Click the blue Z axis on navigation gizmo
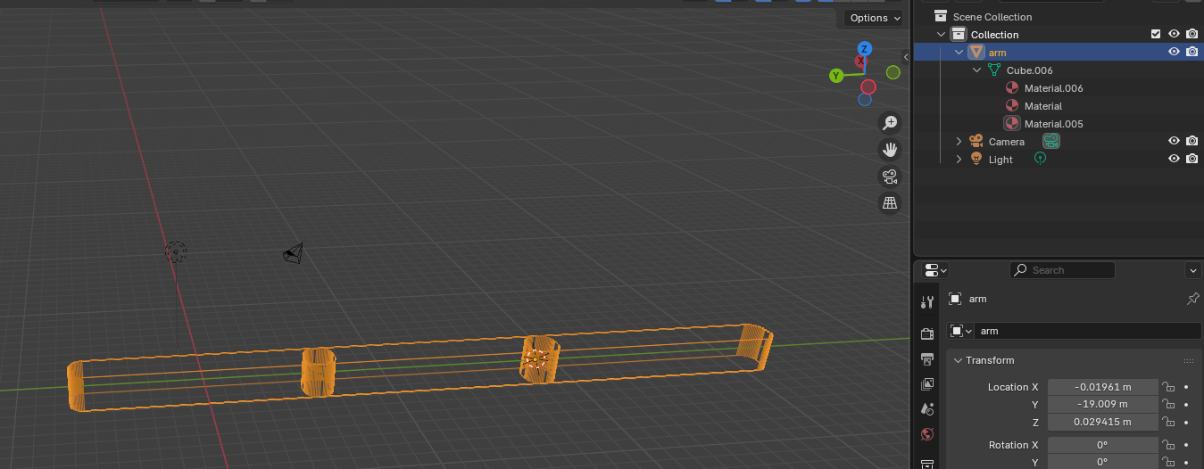The height and width of the screenshot is (469, 1204). point(864,49)
